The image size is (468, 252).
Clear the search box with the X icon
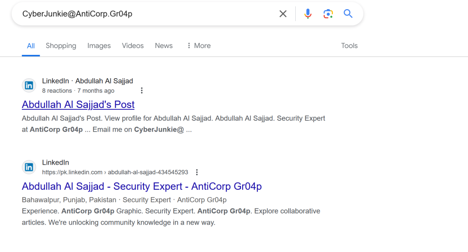(282, 14)
